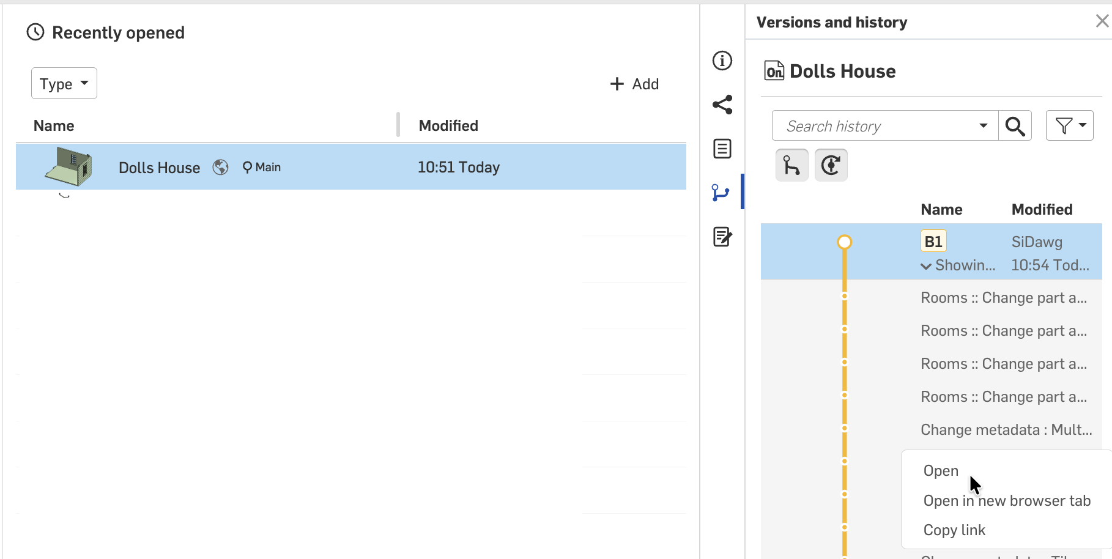Choose Open from context menu
This screenshot has width=1112, height=559.
pos(941,471)
